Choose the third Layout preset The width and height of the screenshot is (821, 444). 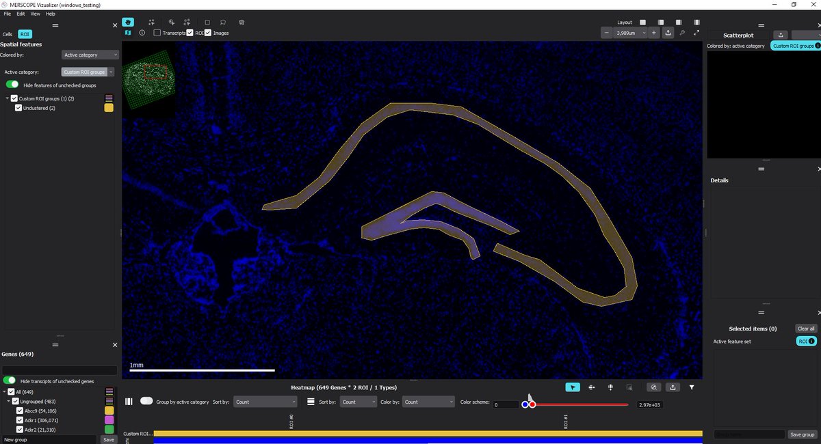tap(679, 22)
